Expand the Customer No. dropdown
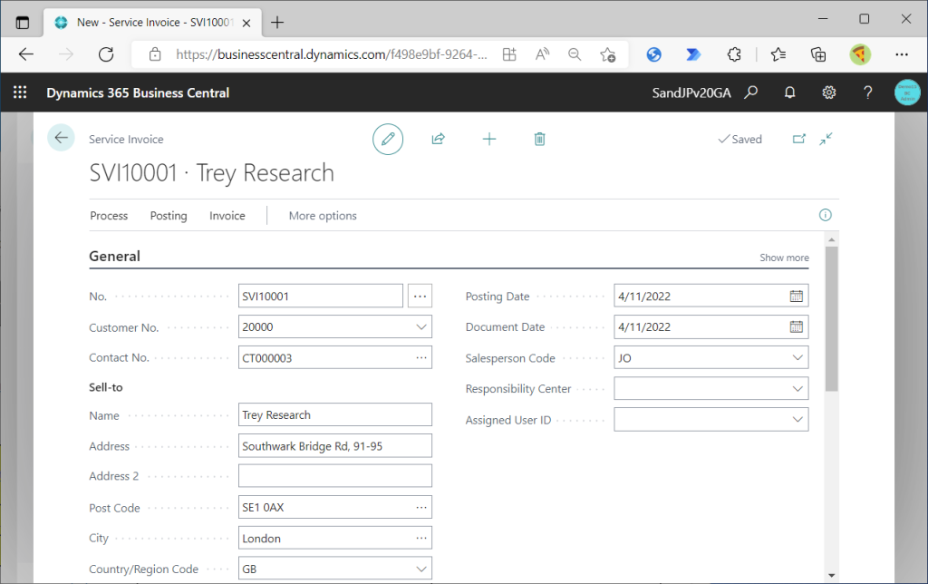 tap(420, 327)
